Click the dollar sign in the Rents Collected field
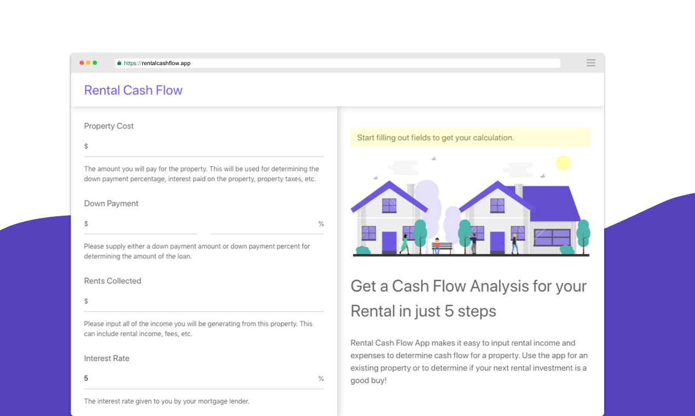The height and width of the screenshot is (416, 695). click(x=85, y=301)
